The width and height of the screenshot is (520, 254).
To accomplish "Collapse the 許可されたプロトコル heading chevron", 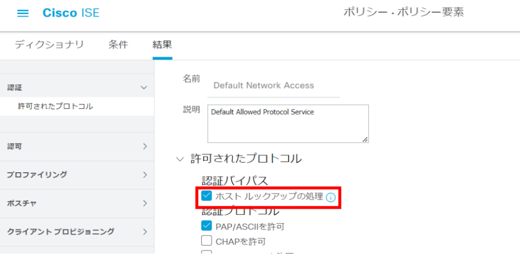I will tap(179, 159).
